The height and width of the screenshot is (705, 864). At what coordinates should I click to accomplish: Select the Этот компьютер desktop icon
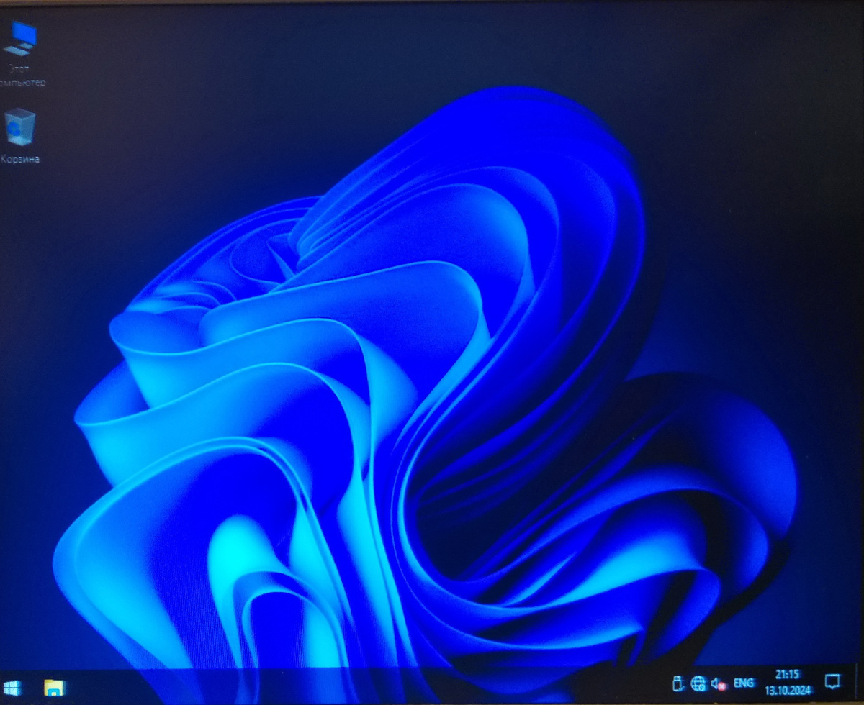[21, 53]
